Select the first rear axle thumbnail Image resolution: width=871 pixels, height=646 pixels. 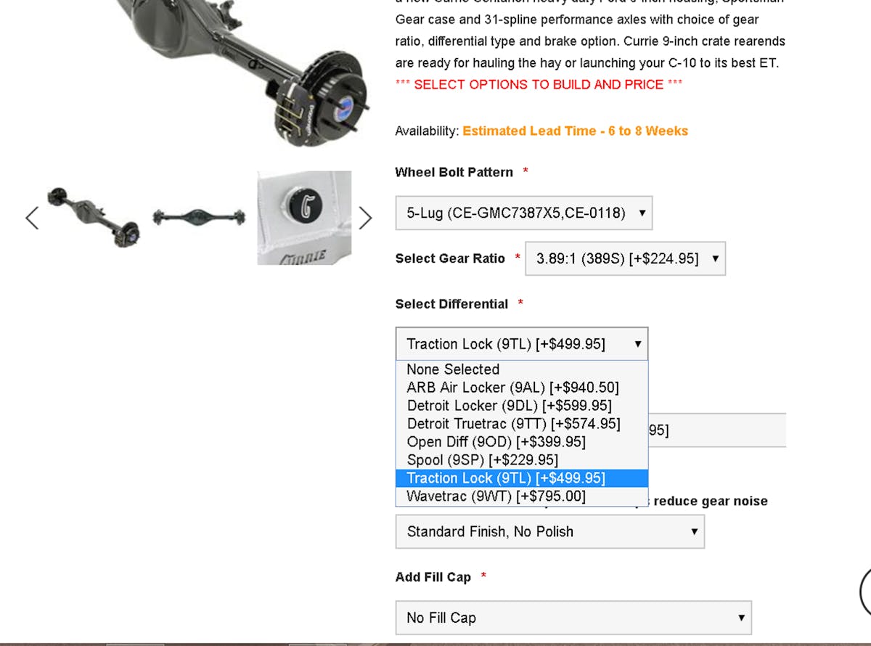click(94, 216)
